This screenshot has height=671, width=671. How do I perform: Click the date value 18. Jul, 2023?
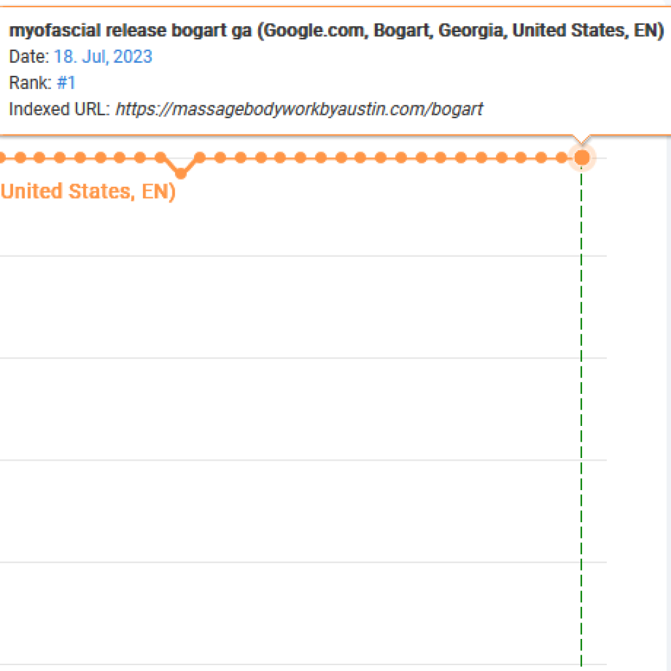[103, 56]
